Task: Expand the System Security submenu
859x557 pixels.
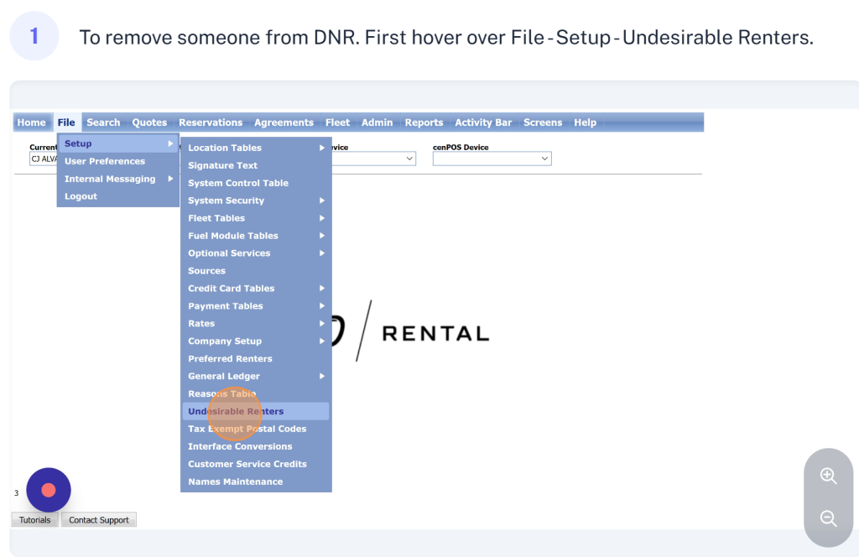Action: click(x=256, y=200)
